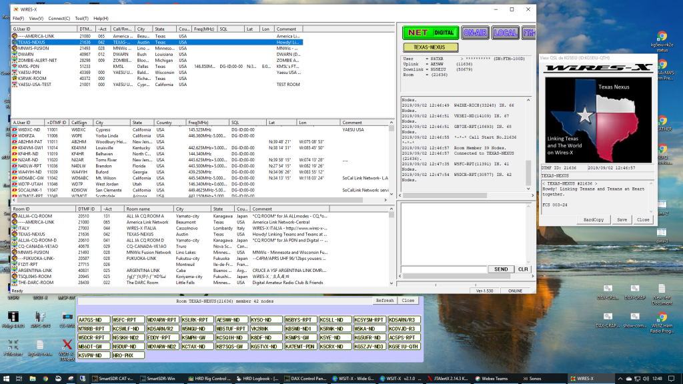Open the Connect(C) menu
This screenshot has width=683, height=384.
[x=59, y=19]
